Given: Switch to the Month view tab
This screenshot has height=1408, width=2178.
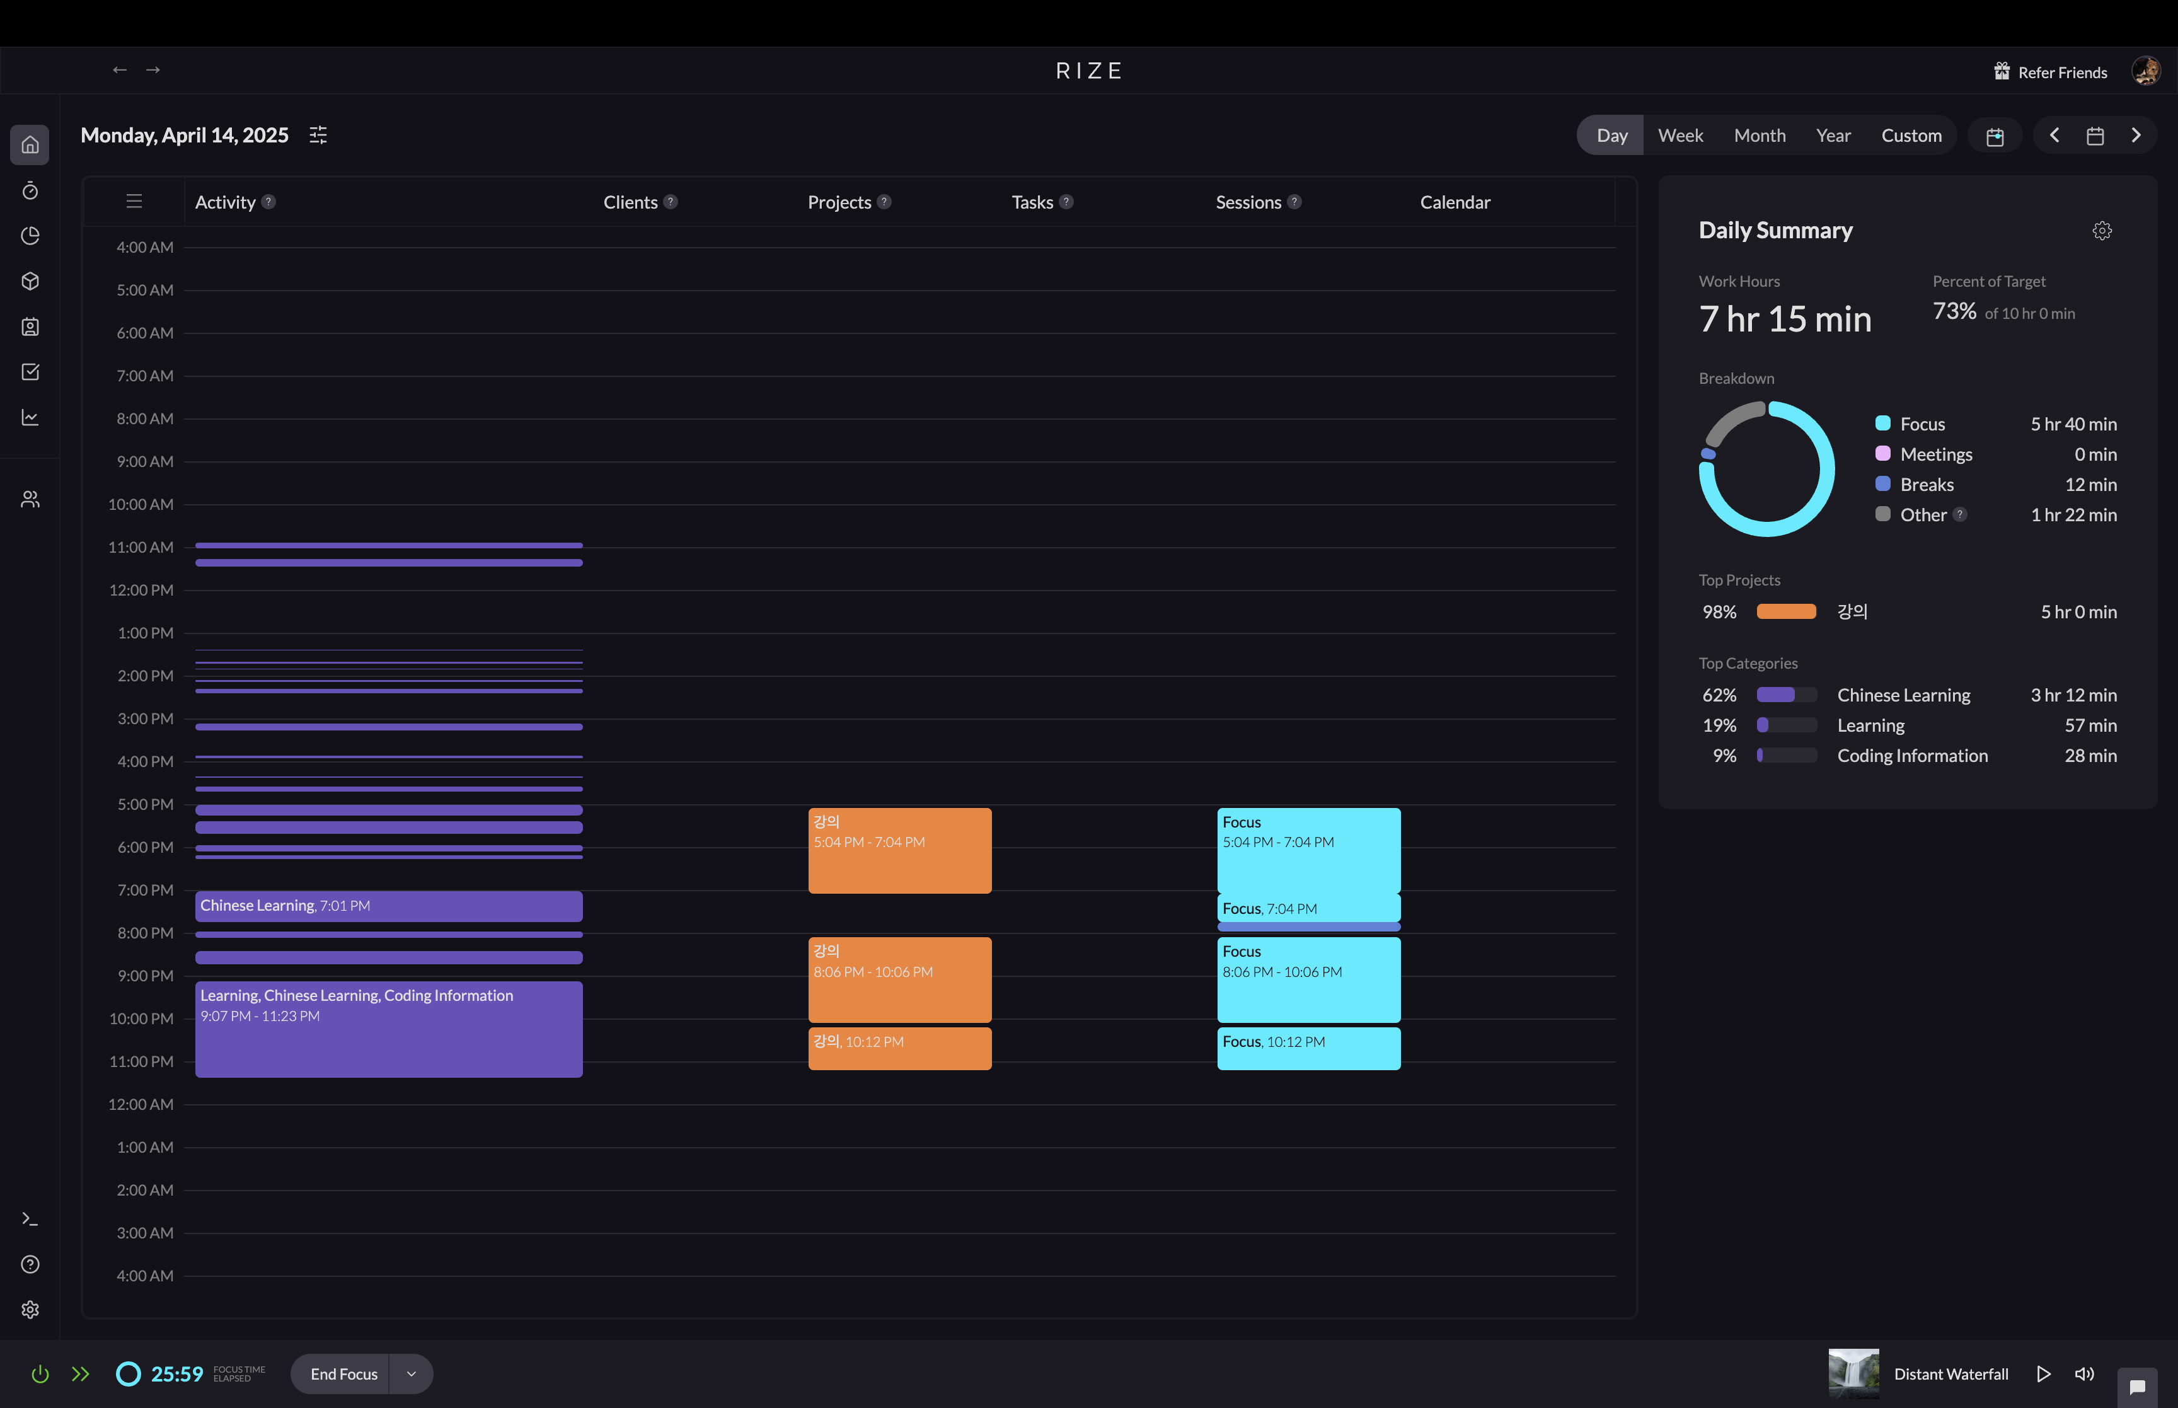Looking at the screenshot, I should (x=1760, y=136).
